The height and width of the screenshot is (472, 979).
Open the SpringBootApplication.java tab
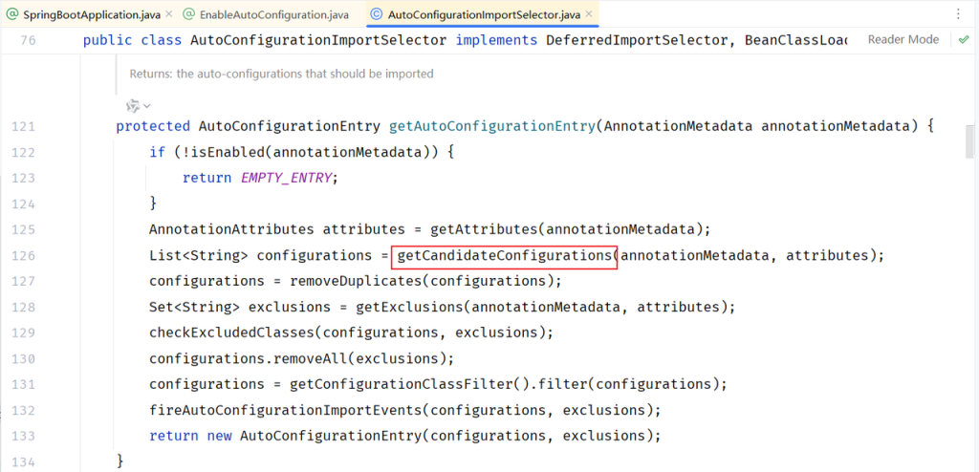click(x=86, y=14)
